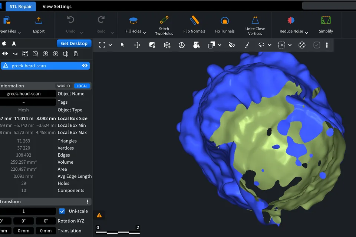This screenshot has height=237, width=356.
Task: Click the Tags input field
Action: click(x=27, y=102)
